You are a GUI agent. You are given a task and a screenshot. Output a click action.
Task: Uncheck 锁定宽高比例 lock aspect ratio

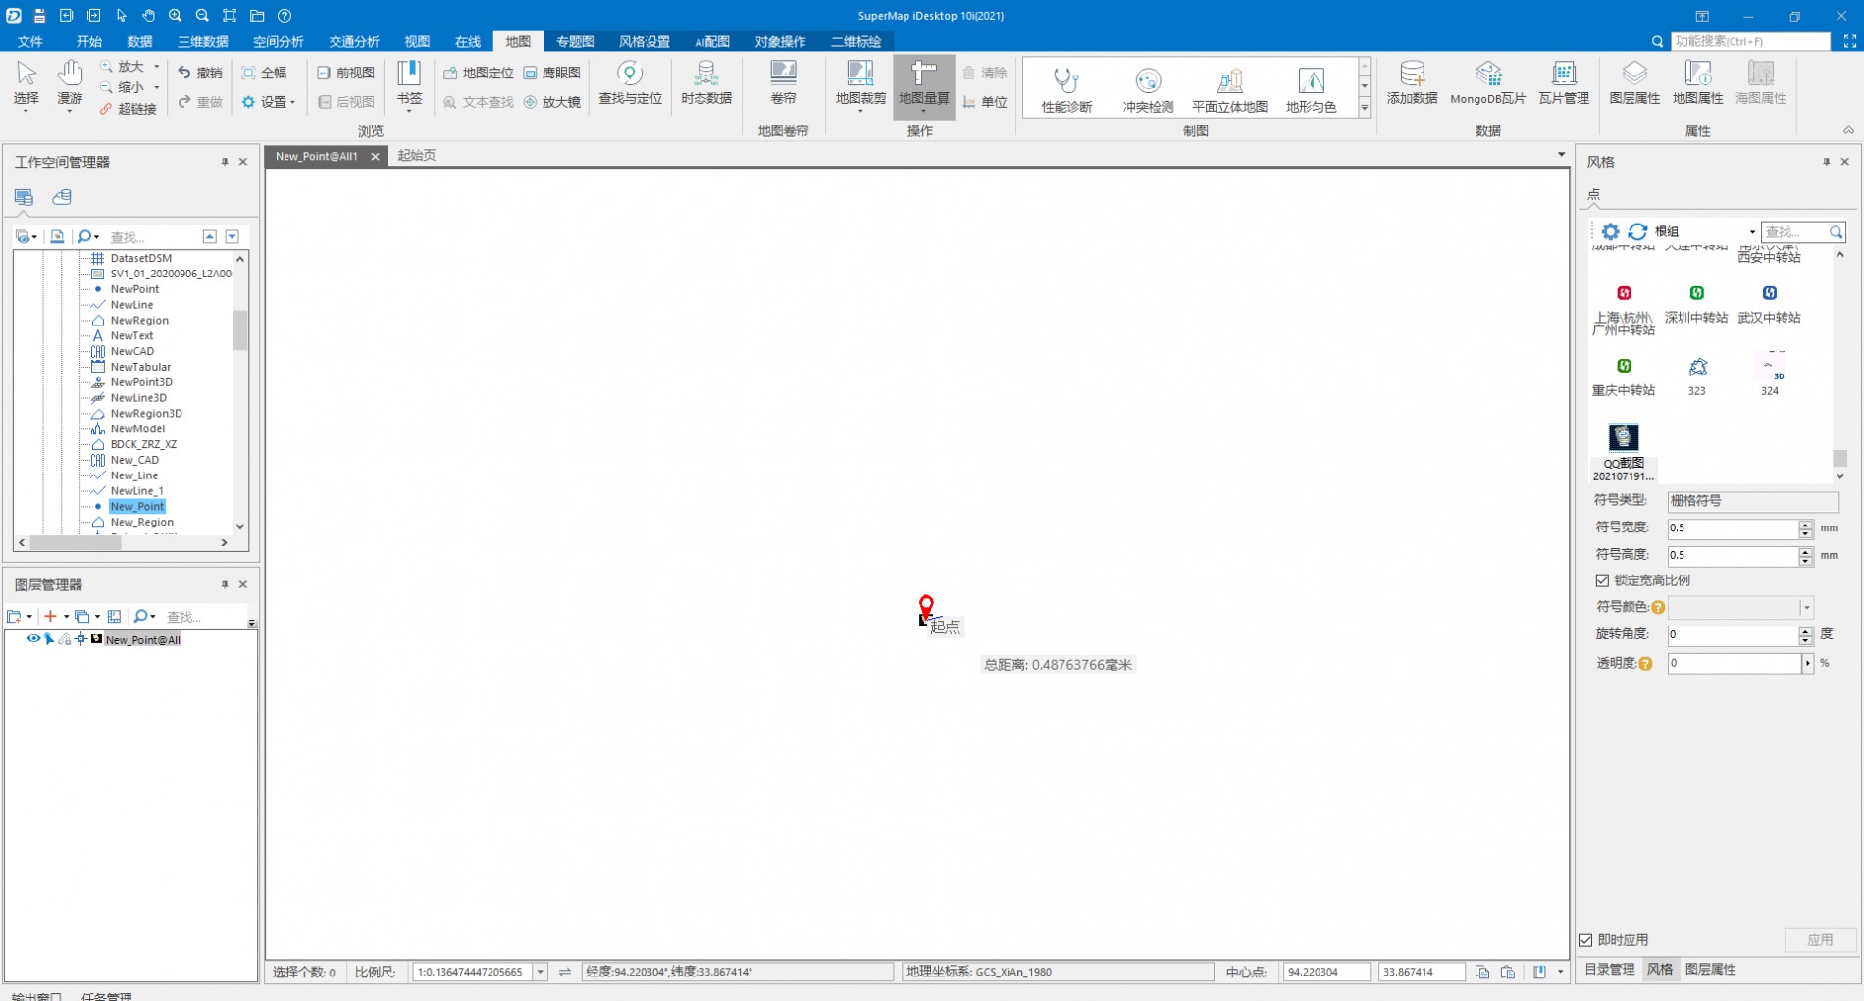click(x=1602, y=580)
